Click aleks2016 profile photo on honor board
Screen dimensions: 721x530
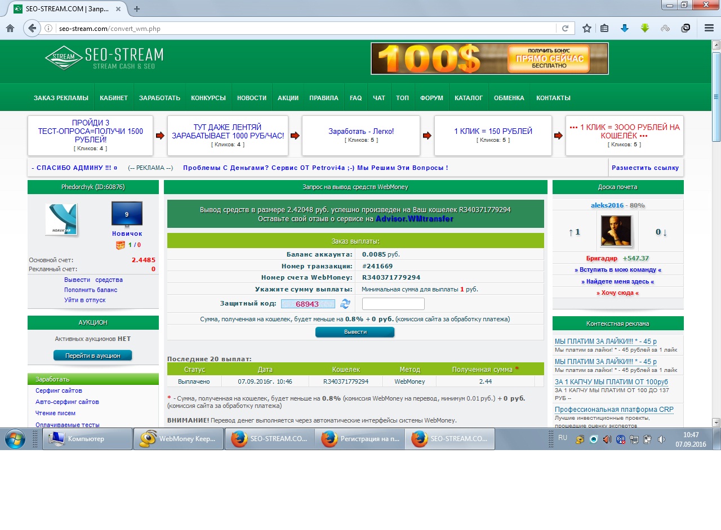616,231
